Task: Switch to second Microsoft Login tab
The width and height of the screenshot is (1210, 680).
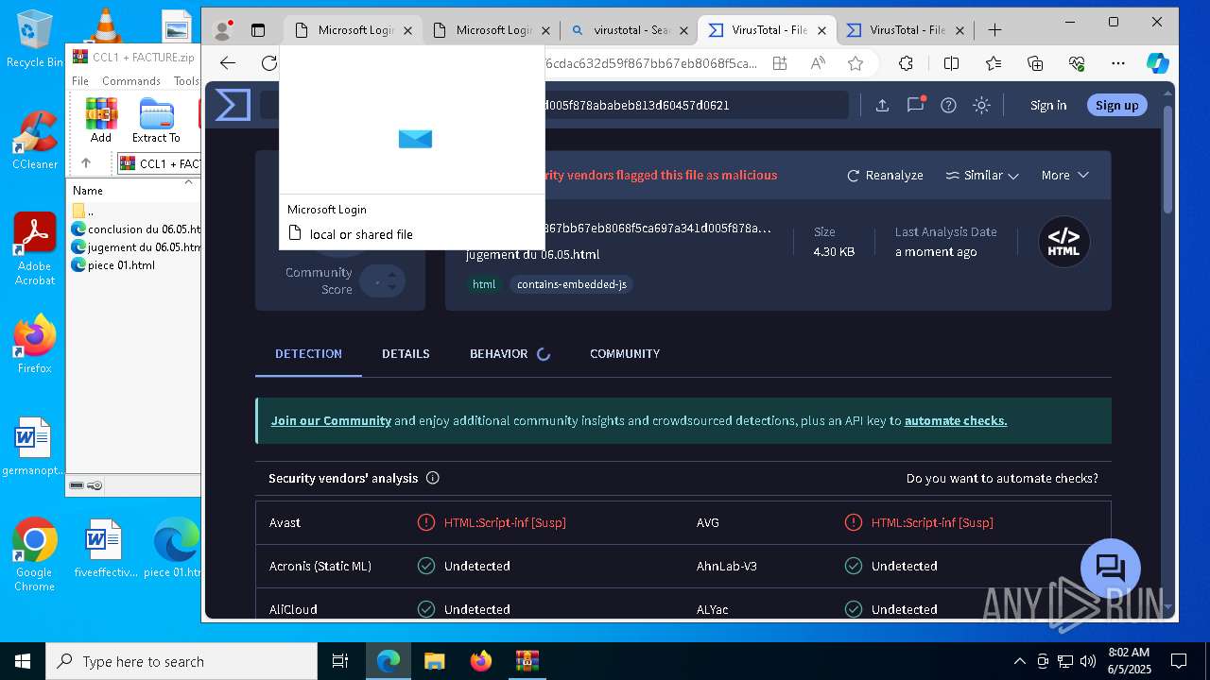Action: tap(493, 30)
